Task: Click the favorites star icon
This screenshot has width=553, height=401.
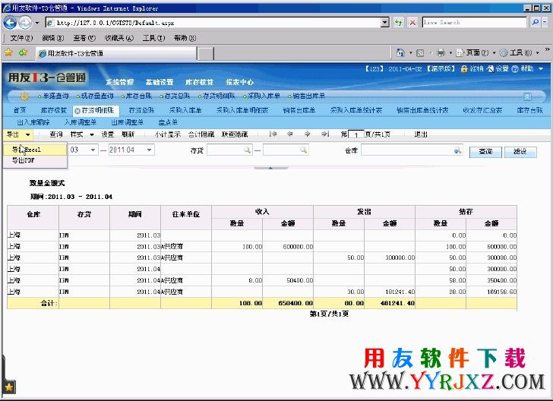Action: tap(8, 52)
